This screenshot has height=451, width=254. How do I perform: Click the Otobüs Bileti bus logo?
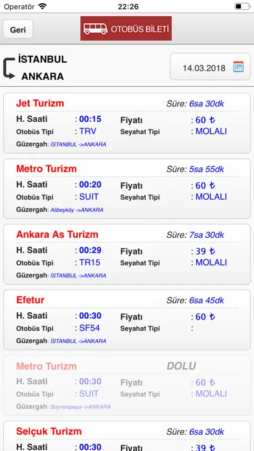click(x=126, y=29)
